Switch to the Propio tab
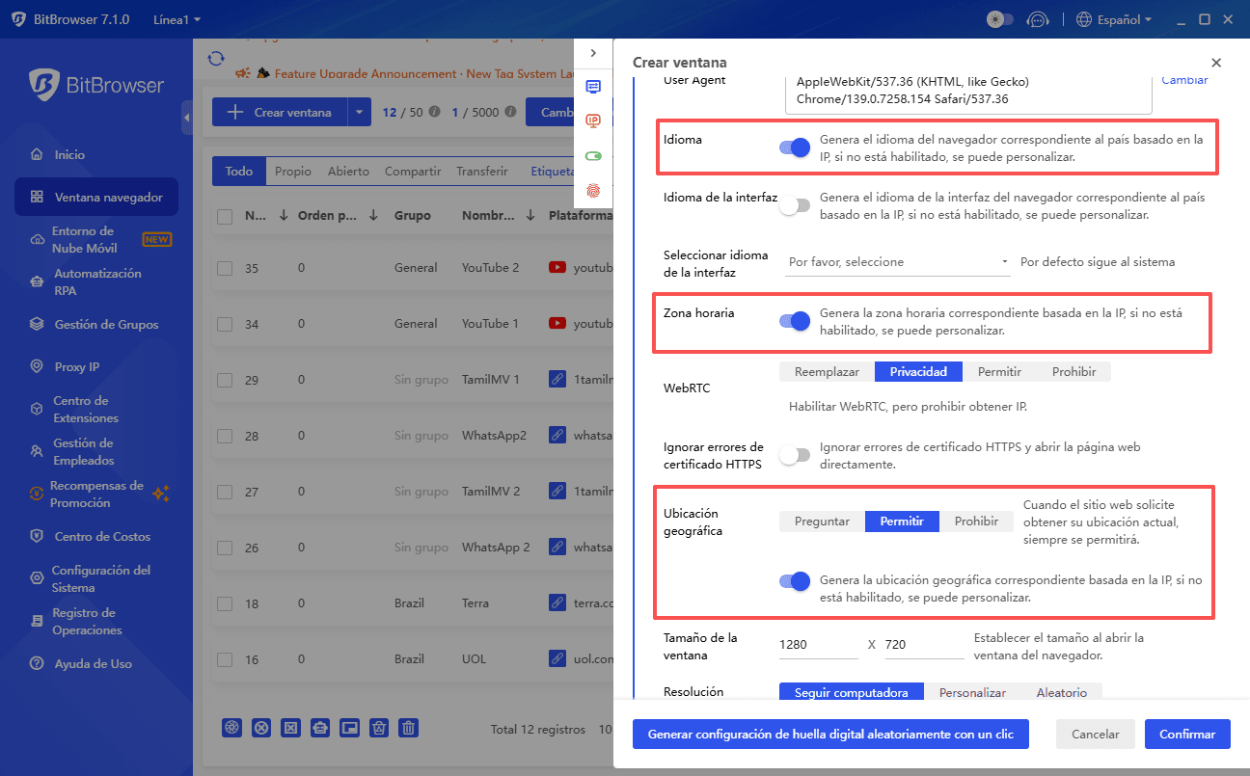 point(293,172)
